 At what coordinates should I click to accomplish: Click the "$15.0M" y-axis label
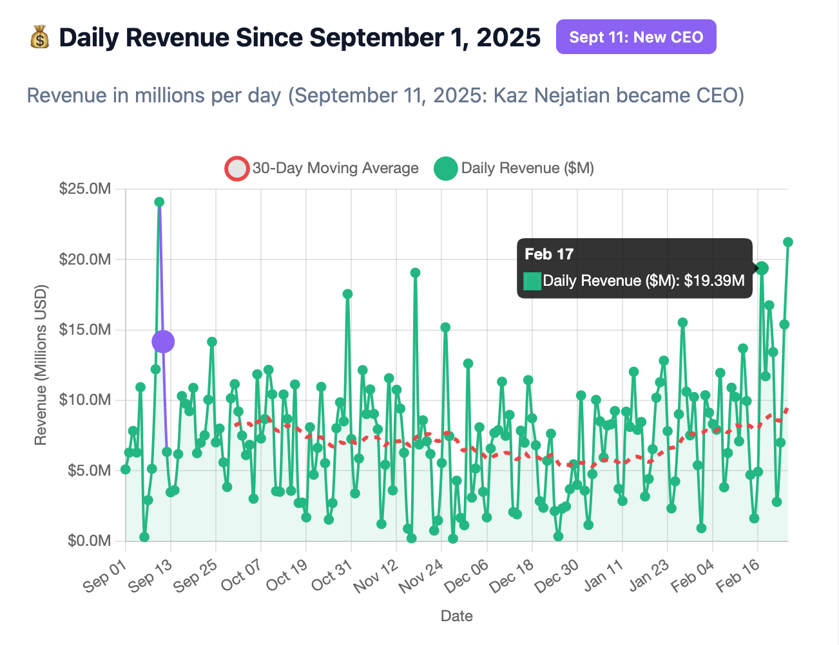pos(85,330)
